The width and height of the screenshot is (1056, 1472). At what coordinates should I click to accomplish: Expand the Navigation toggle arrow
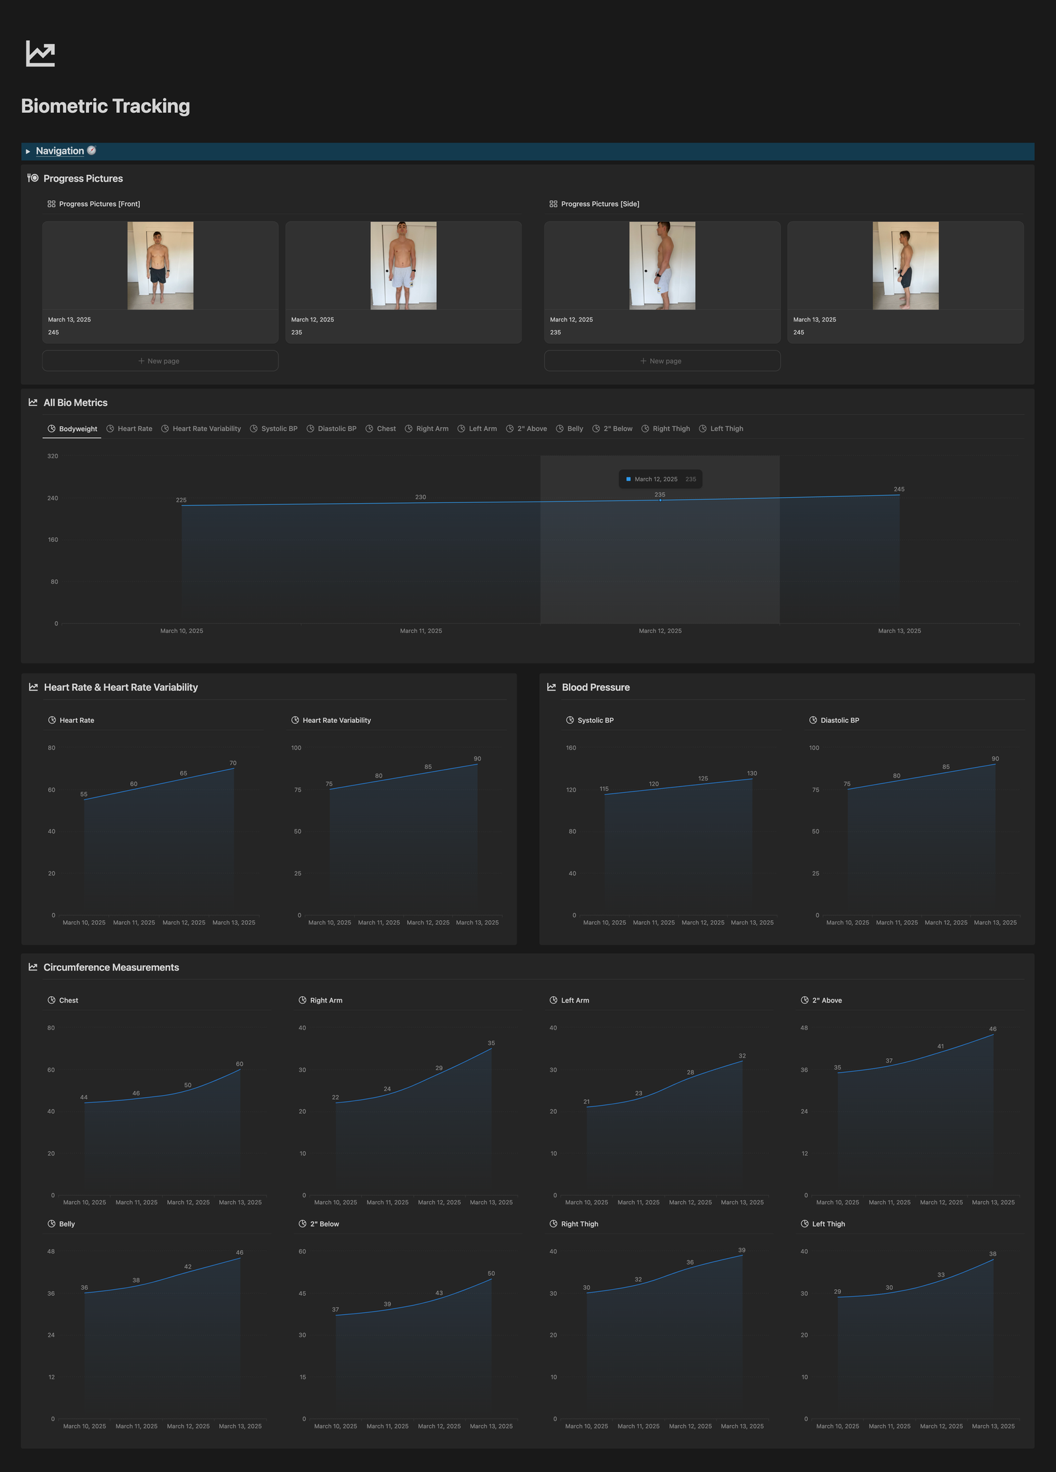[x=28, y=151]
